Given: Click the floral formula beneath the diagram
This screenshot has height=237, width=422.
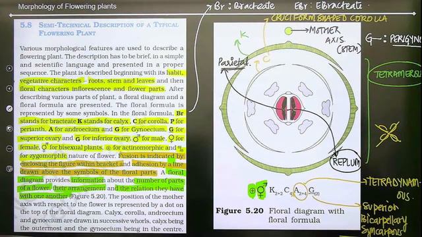Looking at the screenshot, I should pos(285,190).
